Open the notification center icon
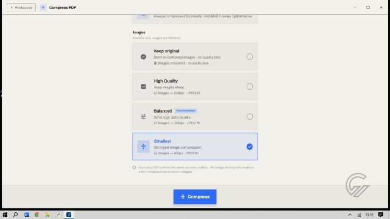390x219 pixels. click(381, 215)
